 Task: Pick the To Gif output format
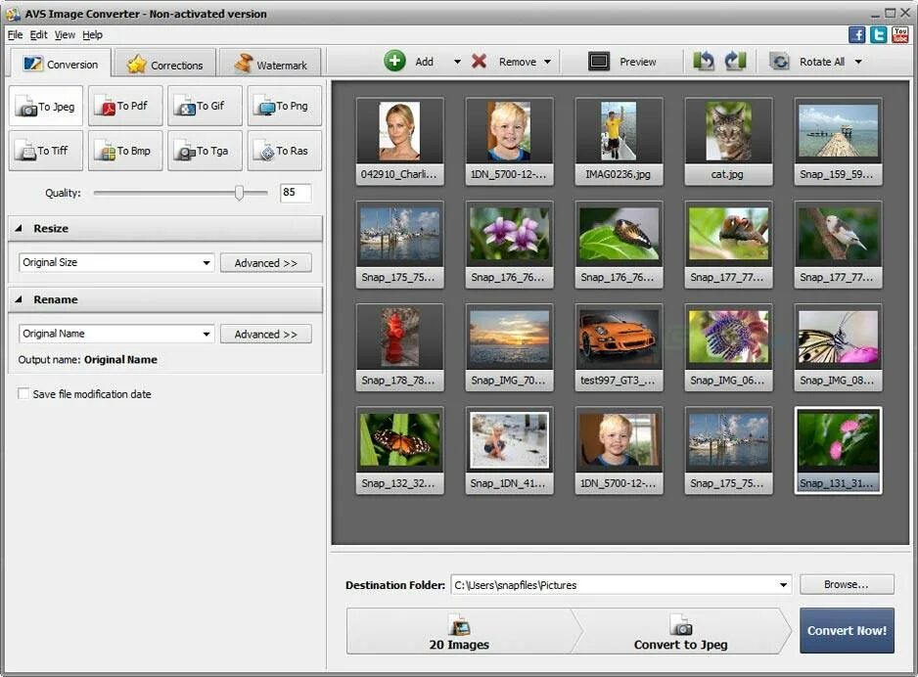pyautogui.click(x=205, y=106)
